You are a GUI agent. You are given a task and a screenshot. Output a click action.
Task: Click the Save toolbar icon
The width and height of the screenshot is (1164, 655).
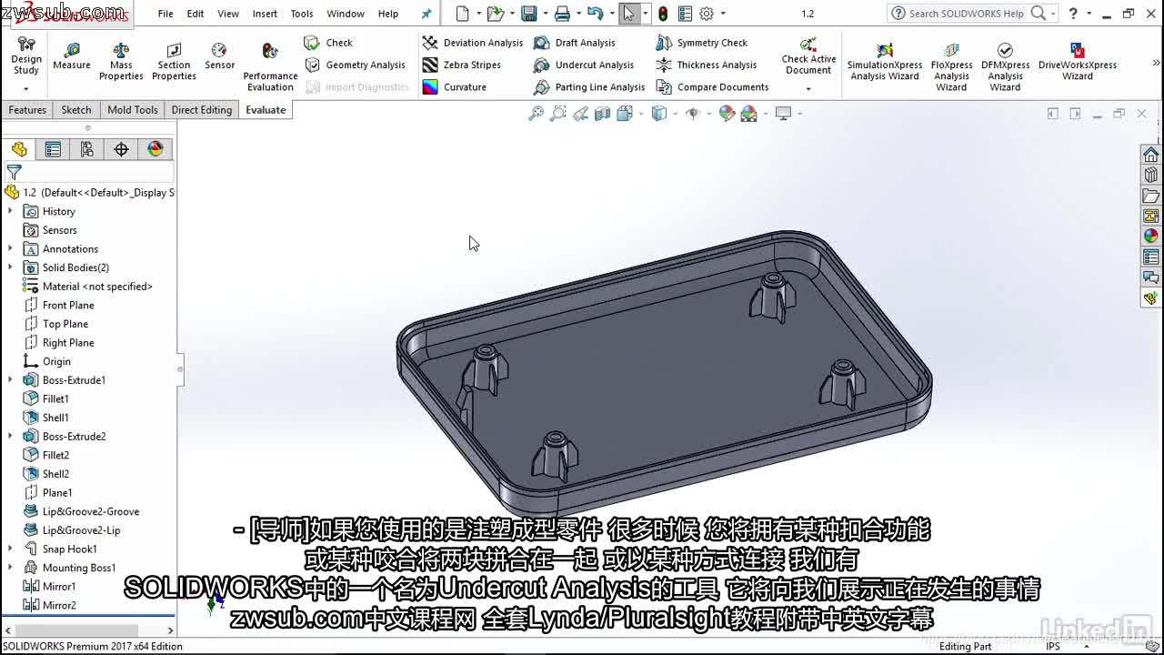tap(528, 14)
